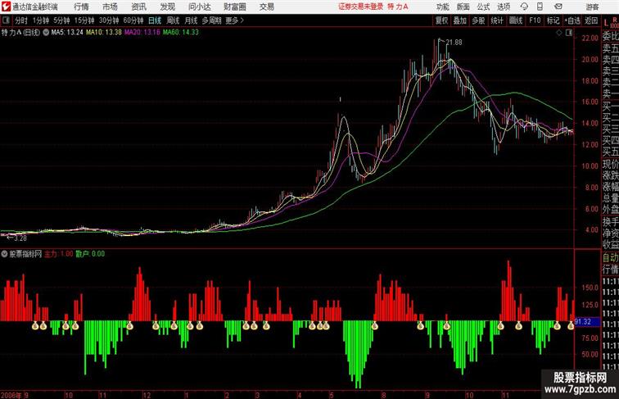Click the red 特力A name in title bar
This screenshot has height=399, width=619.
point(398,7)
